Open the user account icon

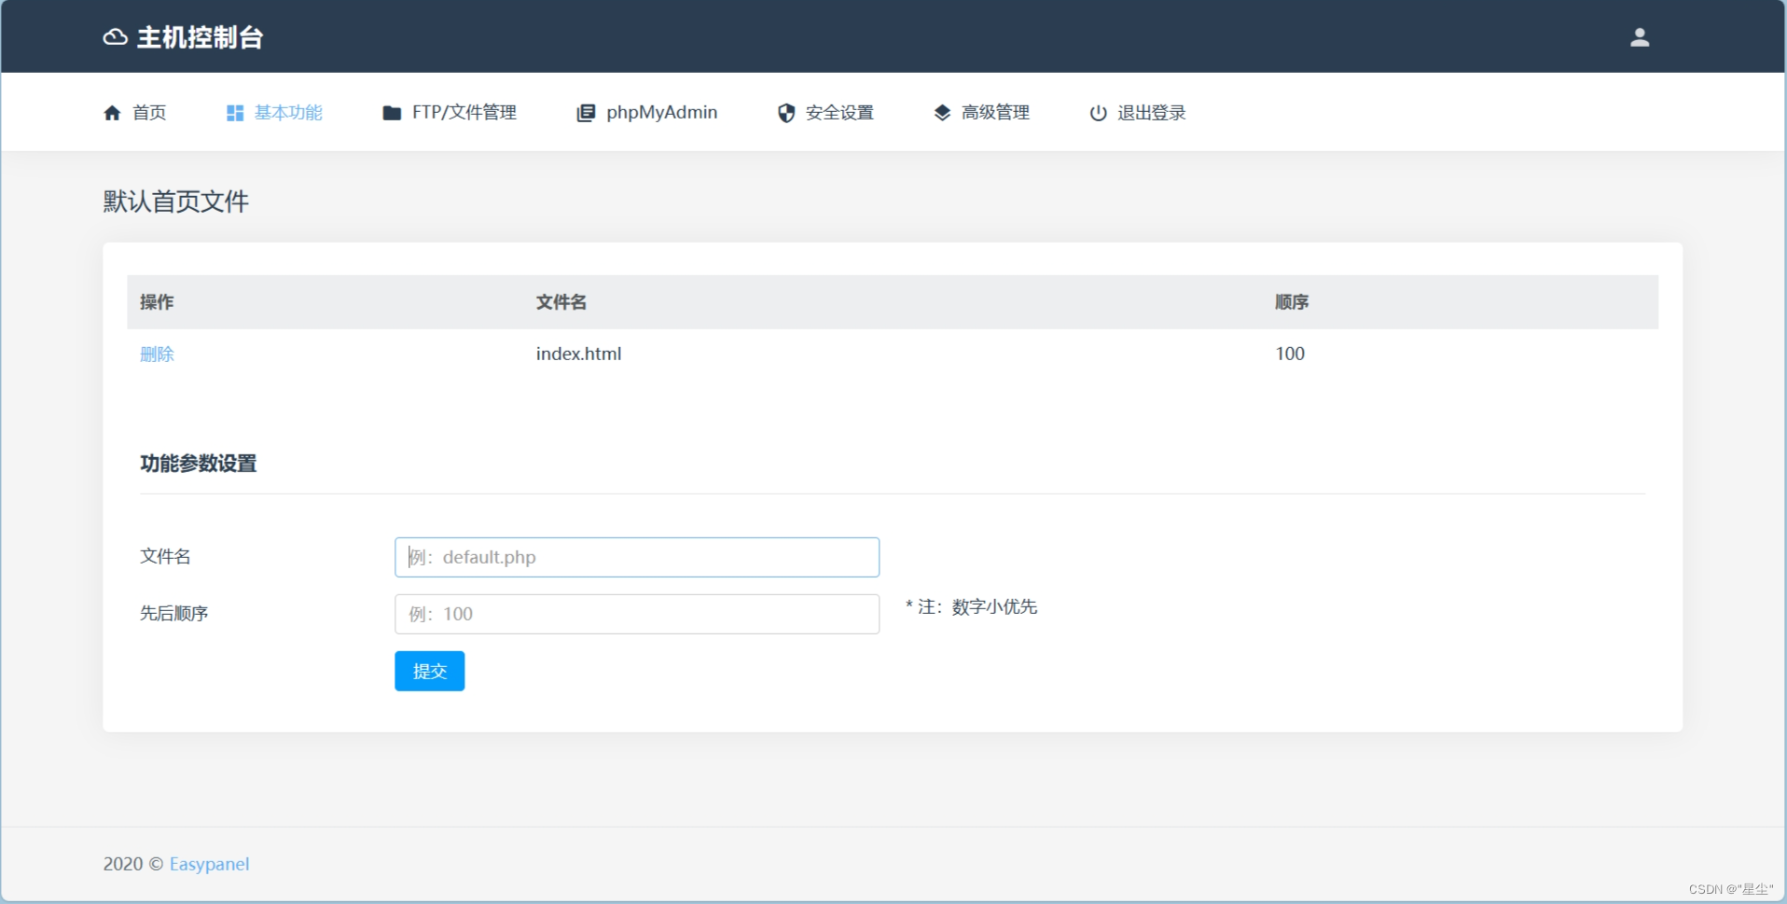click(1639, 37)
